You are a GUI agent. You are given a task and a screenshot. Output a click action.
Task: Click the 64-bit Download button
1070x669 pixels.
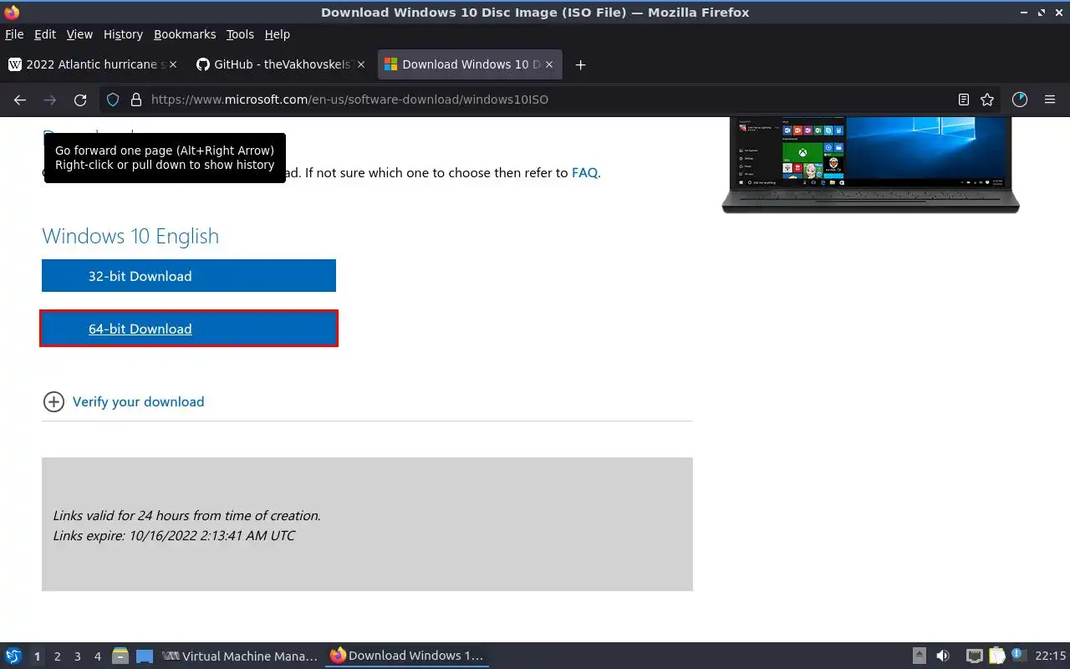point(189,329)
